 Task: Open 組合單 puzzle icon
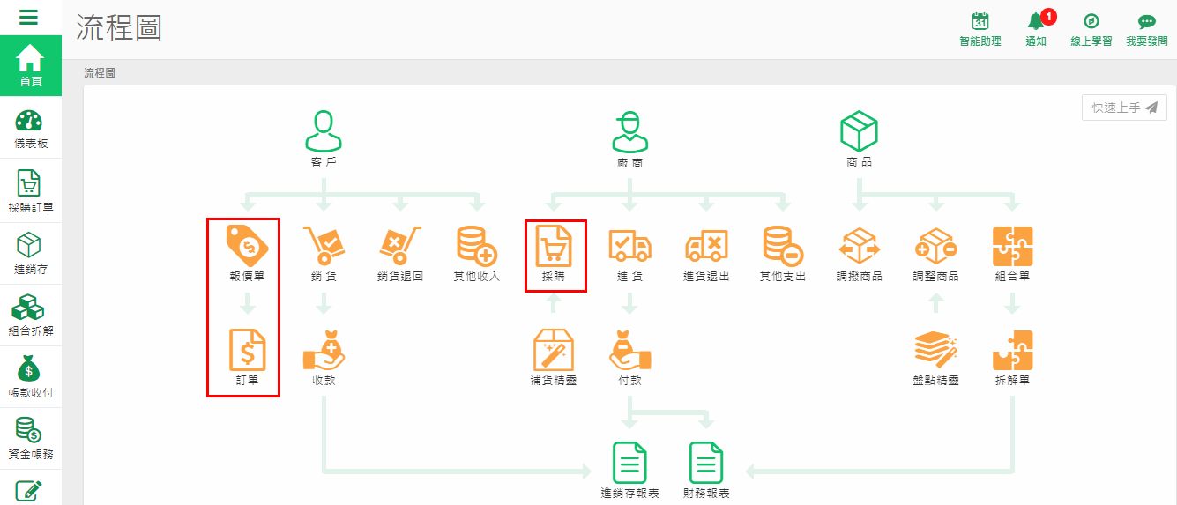(x=1012, y=246)
